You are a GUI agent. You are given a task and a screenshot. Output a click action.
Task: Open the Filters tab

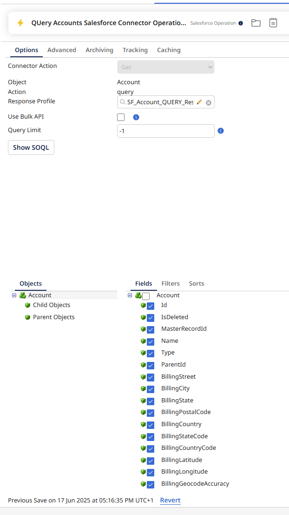(171, 284)
